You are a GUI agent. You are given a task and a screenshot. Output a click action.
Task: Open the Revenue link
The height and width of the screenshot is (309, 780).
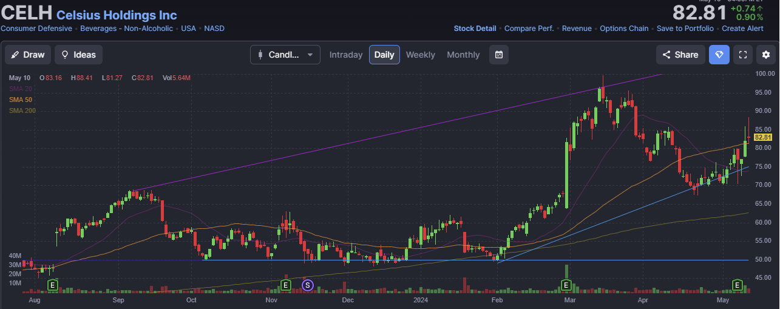577,29
